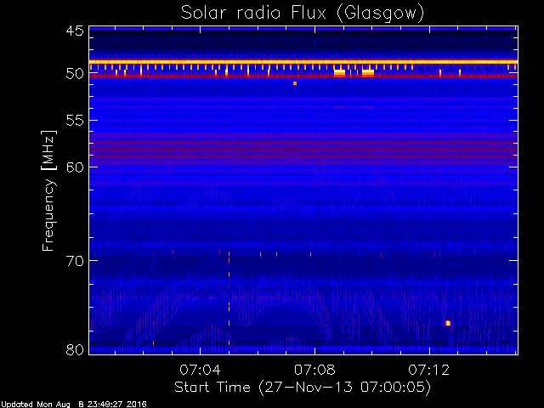Click the '60' frequency tick label

(75, 167)
